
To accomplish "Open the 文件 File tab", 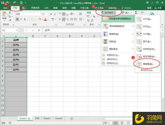I will click(x=5, y=8).
